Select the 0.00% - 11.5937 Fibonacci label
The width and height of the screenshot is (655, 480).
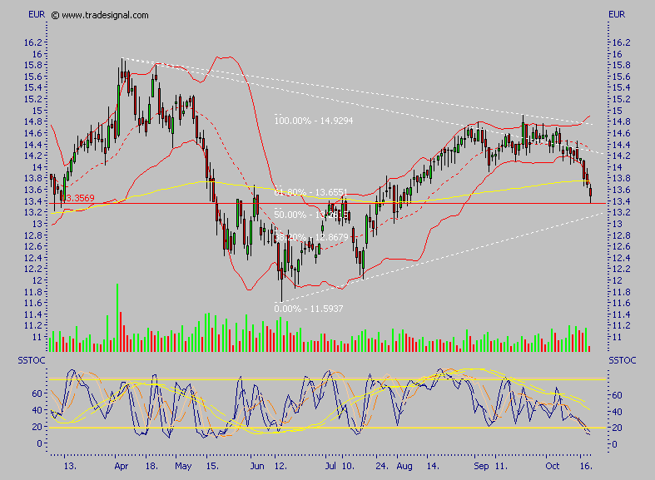[x=309, y=309]
